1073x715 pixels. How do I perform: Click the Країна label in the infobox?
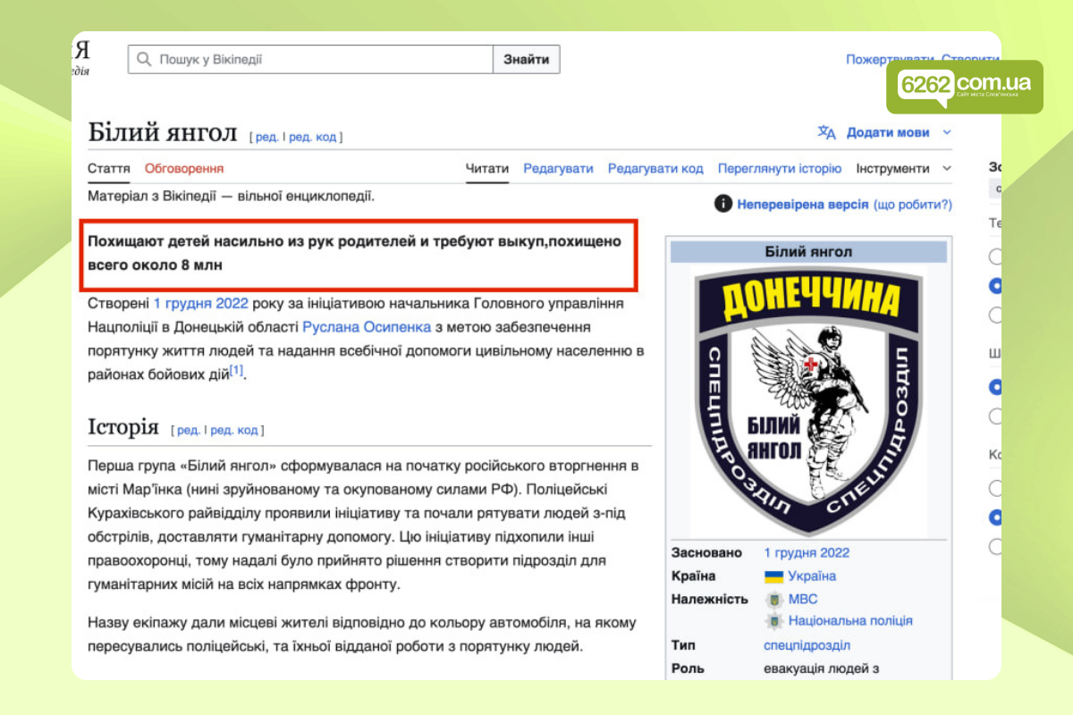(x=693, y=576)
